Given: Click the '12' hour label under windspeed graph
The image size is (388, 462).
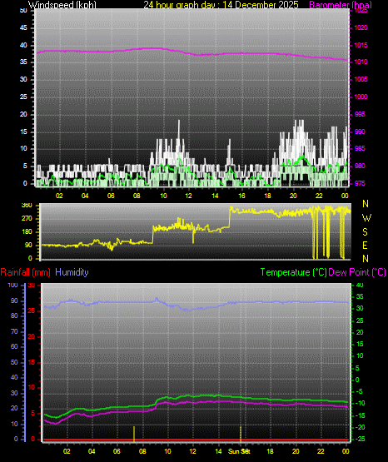Looking at the screenshot, I should [x=188, y=196].
